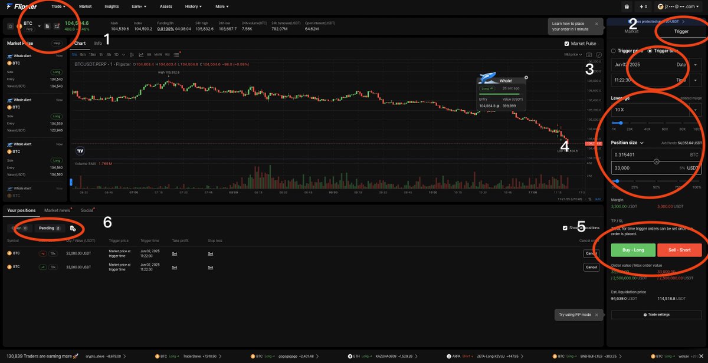Set take profit for first BTC order

174,253
